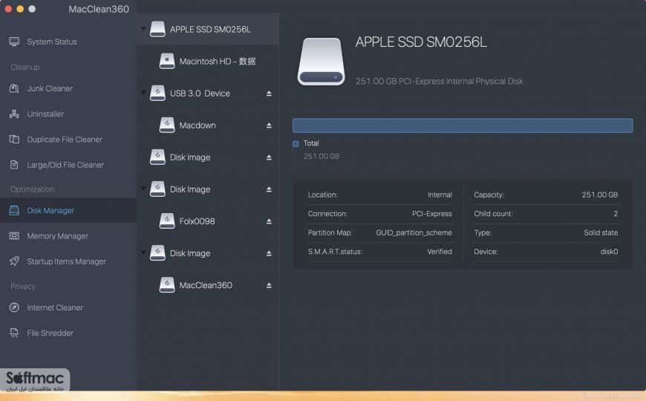Eject the Macdown volume
Screen dimensions: 646x401
[x=269, y=125]
